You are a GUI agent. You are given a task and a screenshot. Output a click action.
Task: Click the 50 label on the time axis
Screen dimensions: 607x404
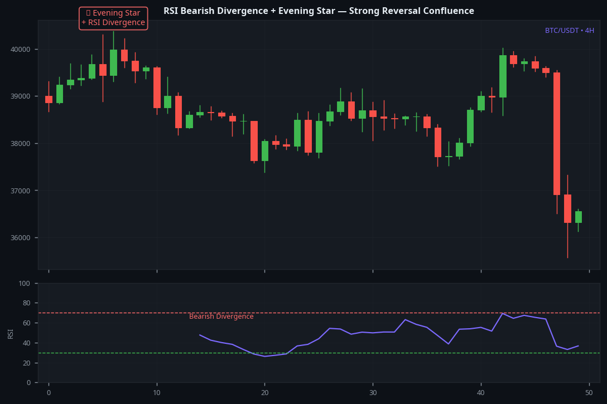[x=589, y=393]
